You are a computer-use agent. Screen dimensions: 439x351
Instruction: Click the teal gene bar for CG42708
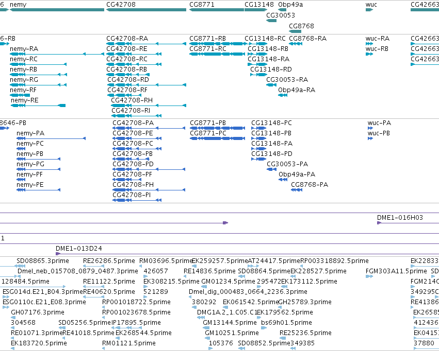[146, 10]
